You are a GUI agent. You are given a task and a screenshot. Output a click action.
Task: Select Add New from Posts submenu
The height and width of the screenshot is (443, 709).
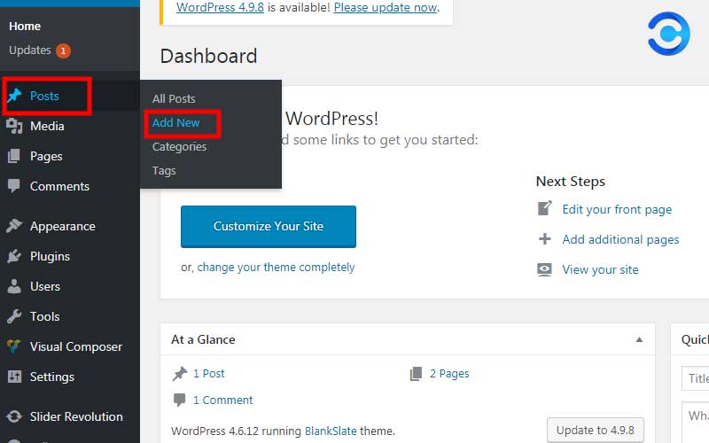[x=176, y=123]
